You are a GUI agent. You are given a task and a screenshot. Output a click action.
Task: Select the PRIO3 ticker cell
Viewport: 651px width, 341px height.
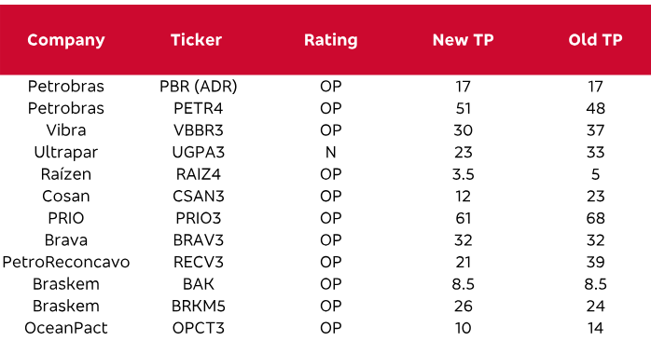tap(199, 218)
